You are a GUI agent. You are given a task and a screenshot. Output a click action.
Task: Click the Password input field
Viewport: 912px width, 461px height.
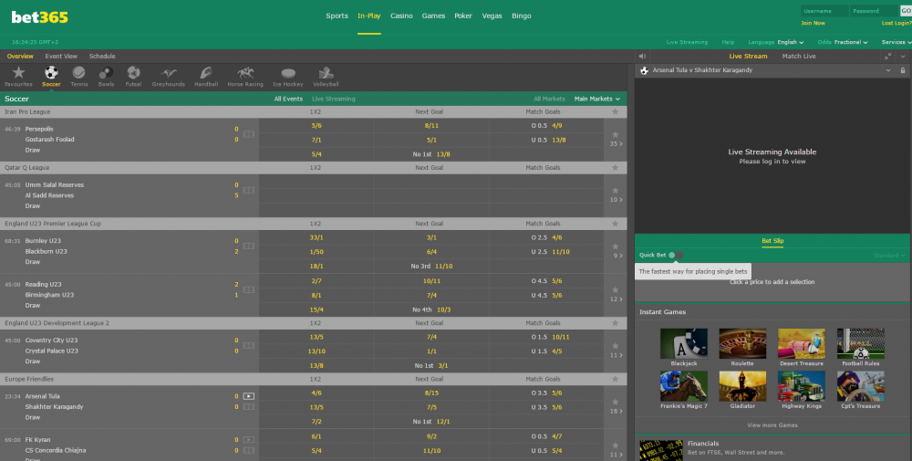[875, 11]
